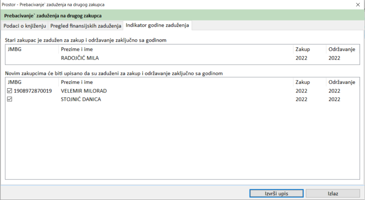Toggle the checkbox beside STOJNIĆ DANICA
The height and width of the screenshot is (200, 365).
click(x=10, y=100)
